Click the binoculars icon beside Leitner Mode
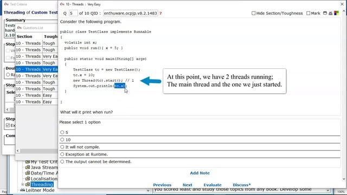The height and width of the screenshot is (195, 347). [22, 190]
